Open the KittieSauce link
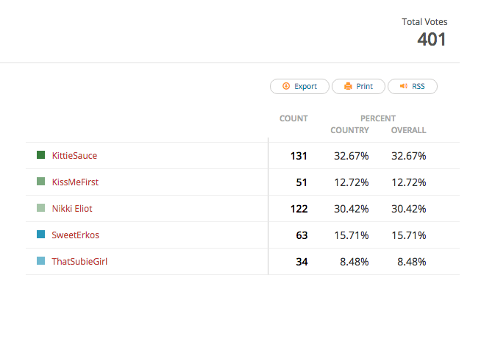This screenshot has height=339, width=495. click(74, 156)
